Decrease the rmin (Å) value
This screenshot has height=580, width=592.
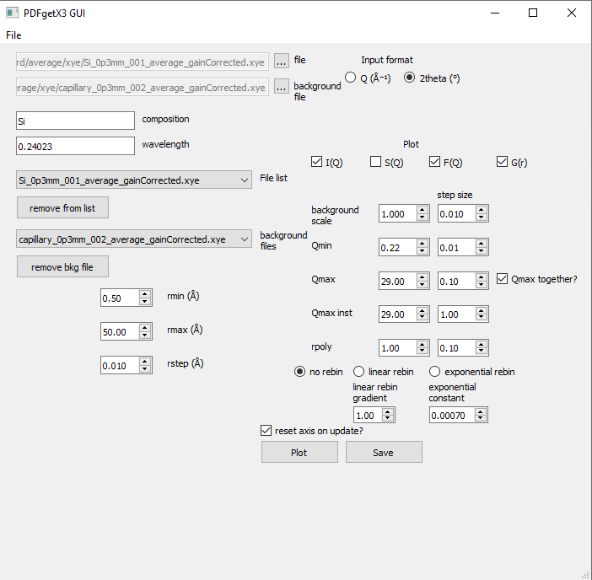[145, 302]
